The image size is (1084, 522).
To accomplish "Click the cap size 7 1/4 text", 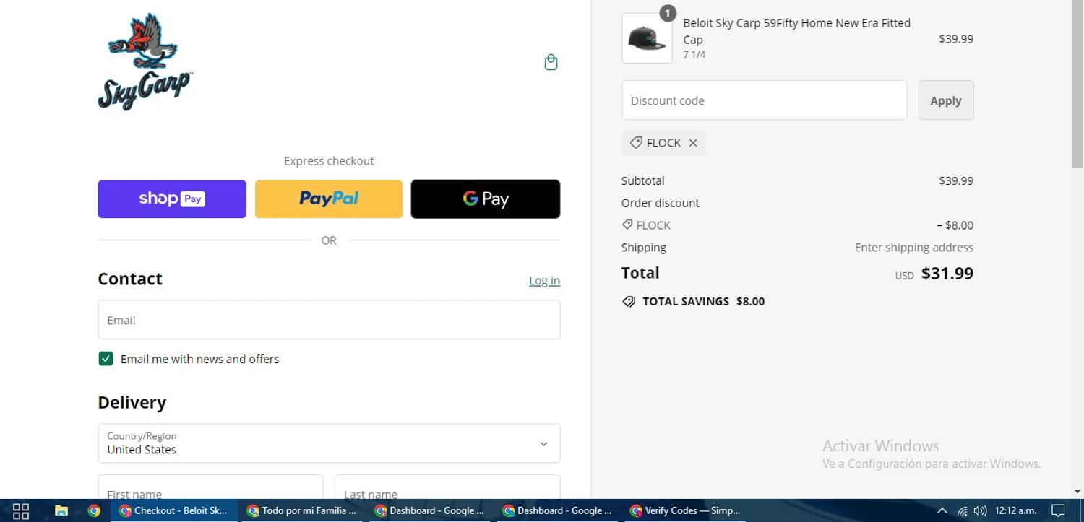I will (x=694, y=55).
